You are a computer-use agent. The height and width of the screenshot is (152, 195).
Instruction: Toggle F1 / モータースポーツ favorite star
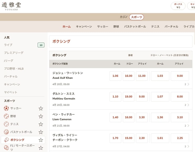(x=41, y=148)
